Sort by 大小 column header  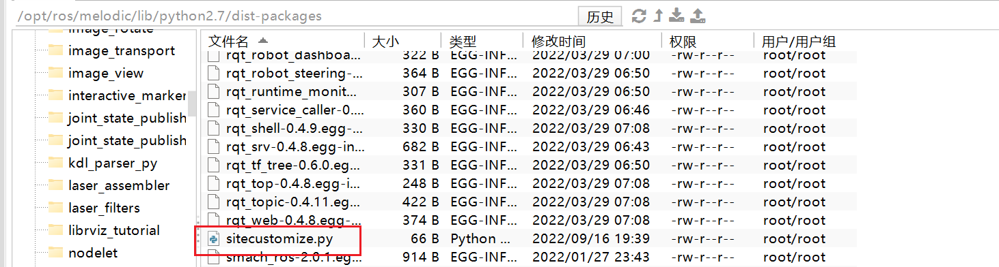pos(385,42)
